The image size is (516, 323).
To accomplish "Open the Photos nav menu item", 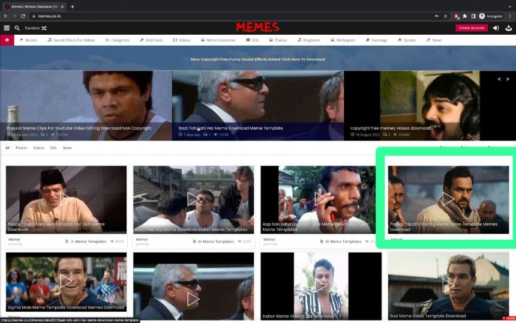I will click(x=278, y=40).
